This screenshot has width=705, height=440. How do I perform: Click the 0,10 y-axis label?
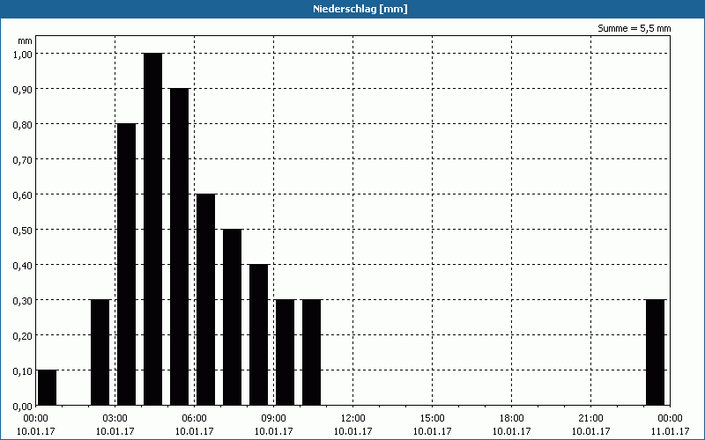(x=23, y=371)
